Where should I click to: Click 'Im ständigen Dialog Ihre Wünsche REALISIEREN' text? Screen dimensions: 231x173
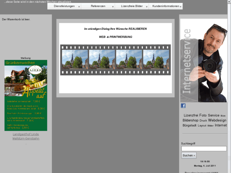pos(116,29)
